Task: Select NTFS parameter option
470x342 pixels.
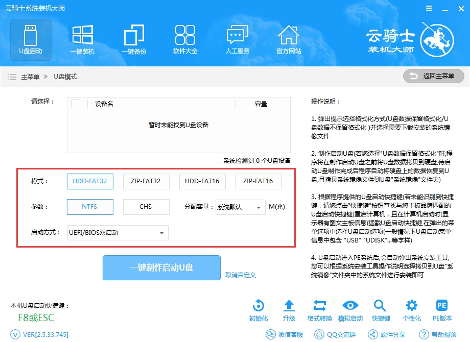Action: pos(90,207)
